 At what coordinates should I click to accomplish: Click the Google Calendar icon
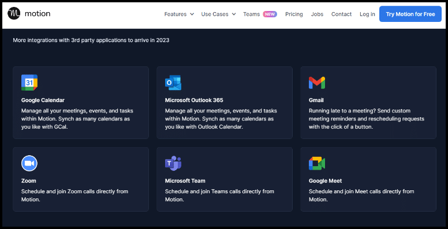pos(29,82)
